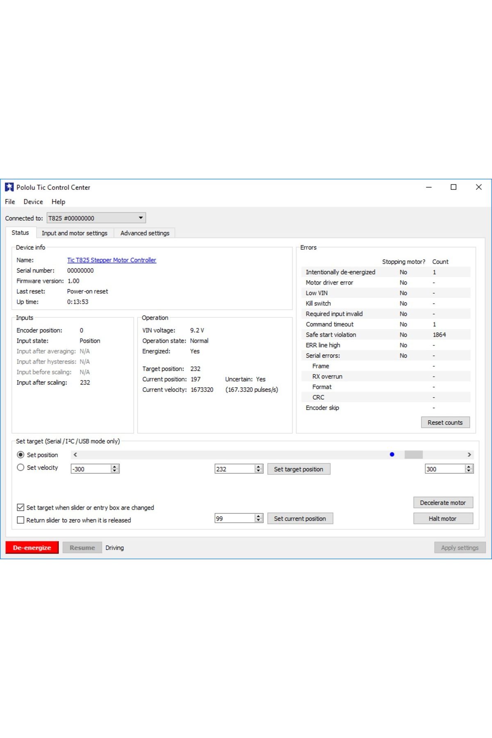
Task: Increment target position 232 with up arrow
Action: [258, 467]
